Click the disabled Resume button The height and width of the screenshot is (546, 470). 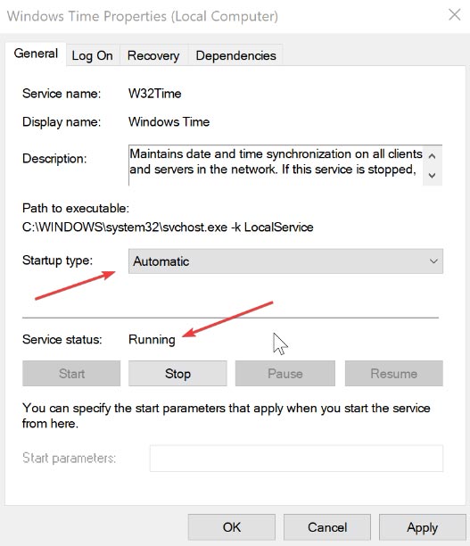[394, 374]
